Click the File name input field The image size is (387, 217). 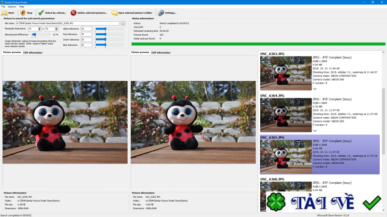68,23
